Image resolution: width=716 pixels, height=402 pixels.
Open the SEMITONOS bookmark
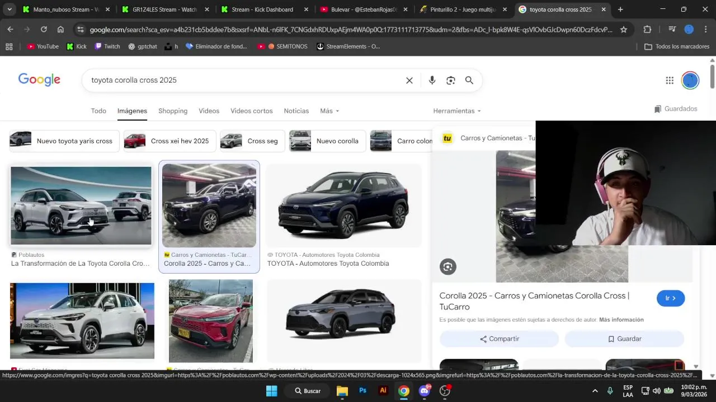[x=282, y=46]
